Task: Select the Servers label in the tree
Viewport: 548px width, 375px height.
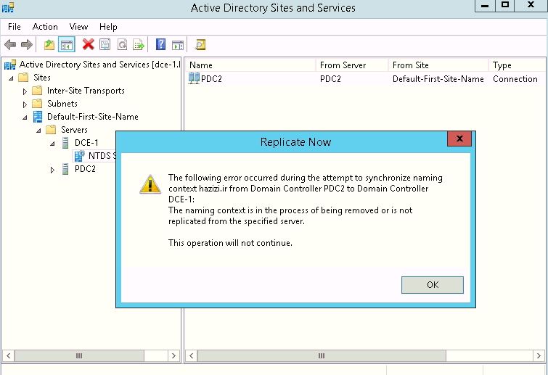Action: [74, 130]
